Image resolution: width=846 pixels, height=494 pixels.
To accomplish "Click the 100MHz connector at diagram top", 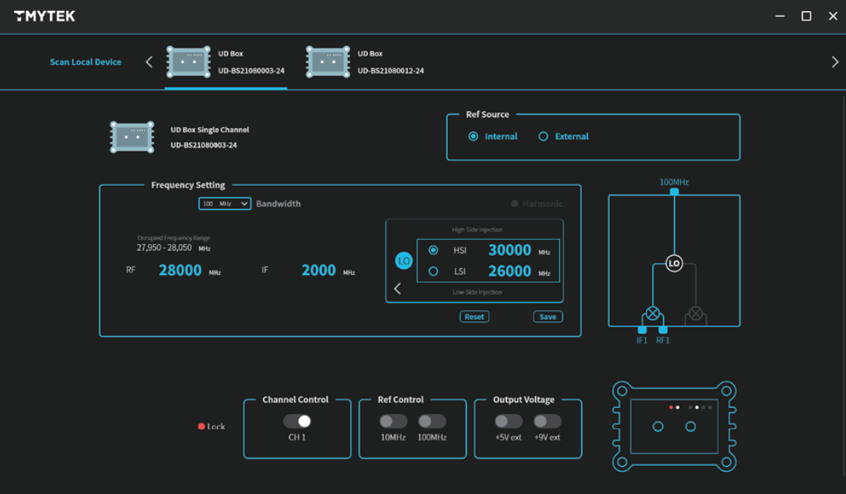I will pyautogui.click(x=674, y=191).
